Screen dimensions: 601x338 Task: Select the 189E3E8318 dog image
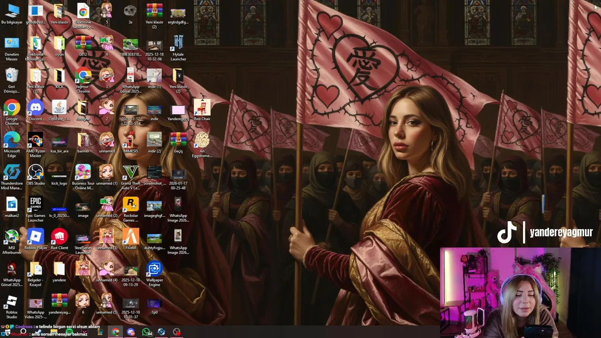131,46
